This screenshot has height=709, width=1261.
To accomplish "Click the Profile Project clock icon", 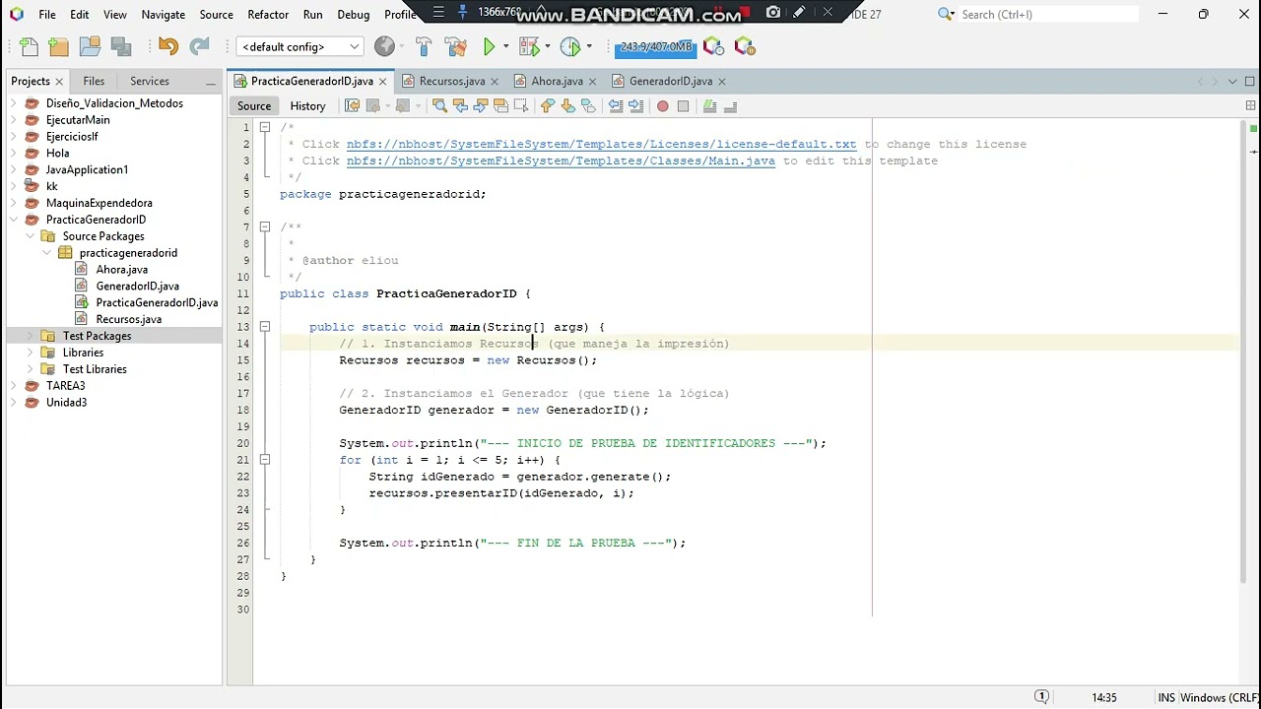I will pyautogui.click(x=570, y=46).
